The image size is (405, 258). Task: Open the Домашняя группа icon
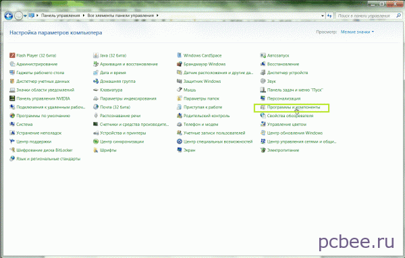click(96, 82)
